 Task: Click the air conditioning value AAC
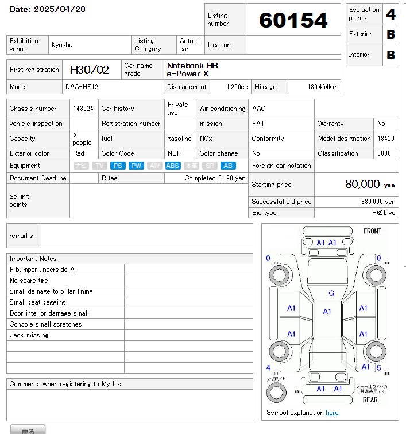(258, 109)
